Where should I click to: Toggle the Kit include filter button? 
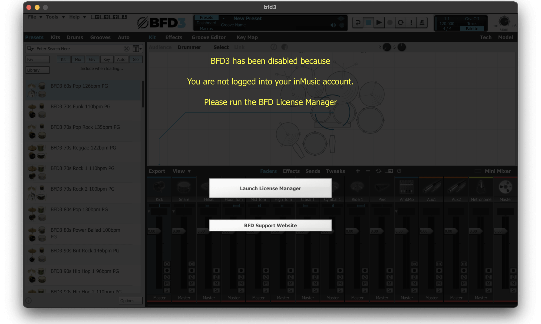pyautogui.click(x=63, y=59)
